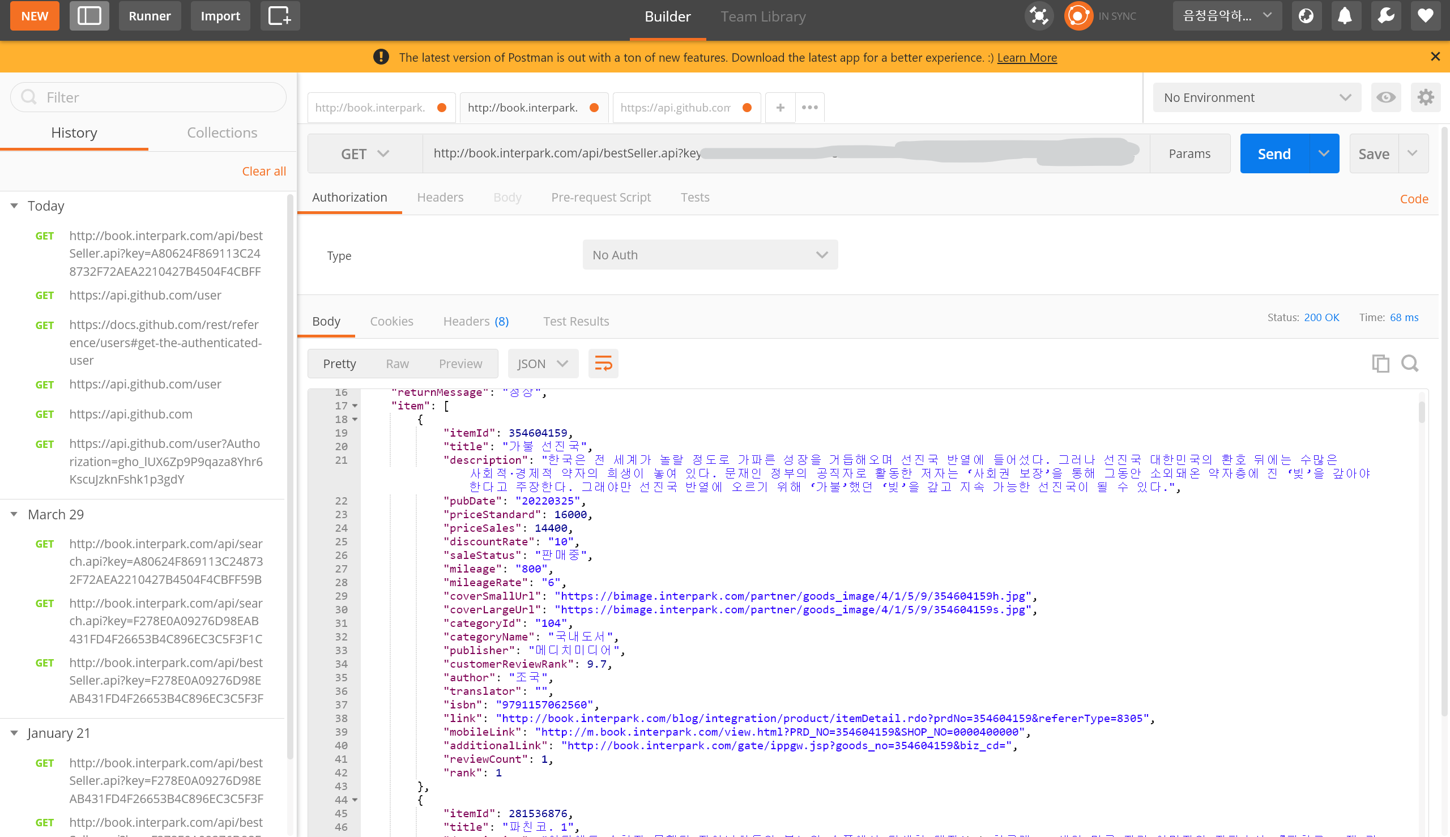
Task: Open a new window with the plus icon
Action: point(280,15)
